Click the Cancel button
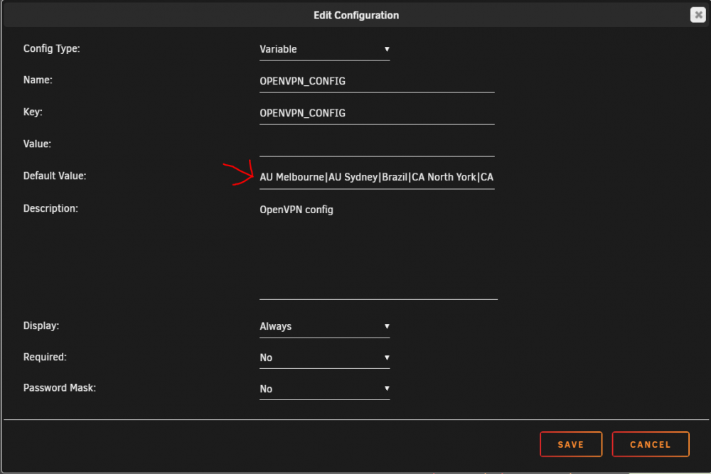The height and width of the screenshot is (474, 711). (x=651, y=444)
